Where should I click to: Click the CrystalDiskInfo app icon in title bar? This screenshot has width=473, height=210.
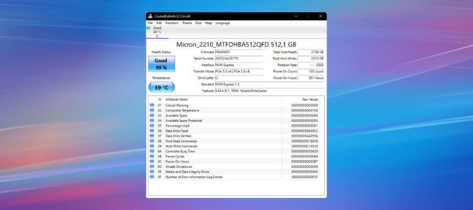150,16
